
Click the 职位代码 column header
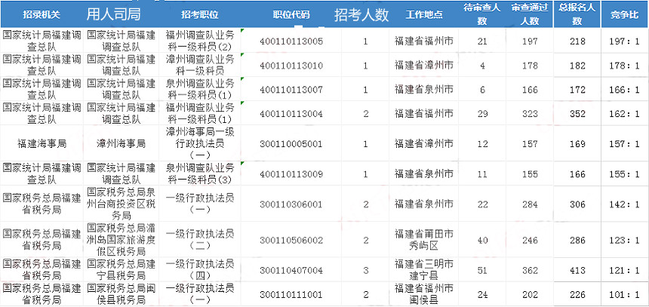click(x=291, y=15)
